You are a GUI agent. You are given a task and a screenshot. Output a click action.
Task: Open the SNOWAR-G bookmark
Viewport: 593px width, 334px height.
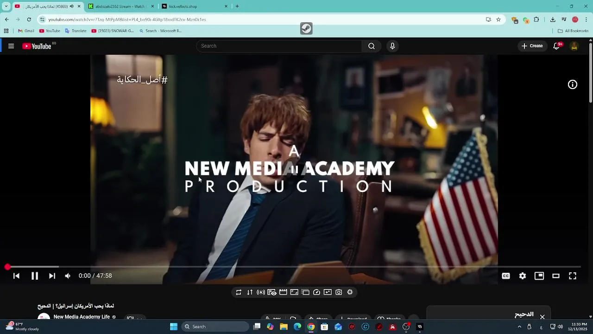pos(113,31)
